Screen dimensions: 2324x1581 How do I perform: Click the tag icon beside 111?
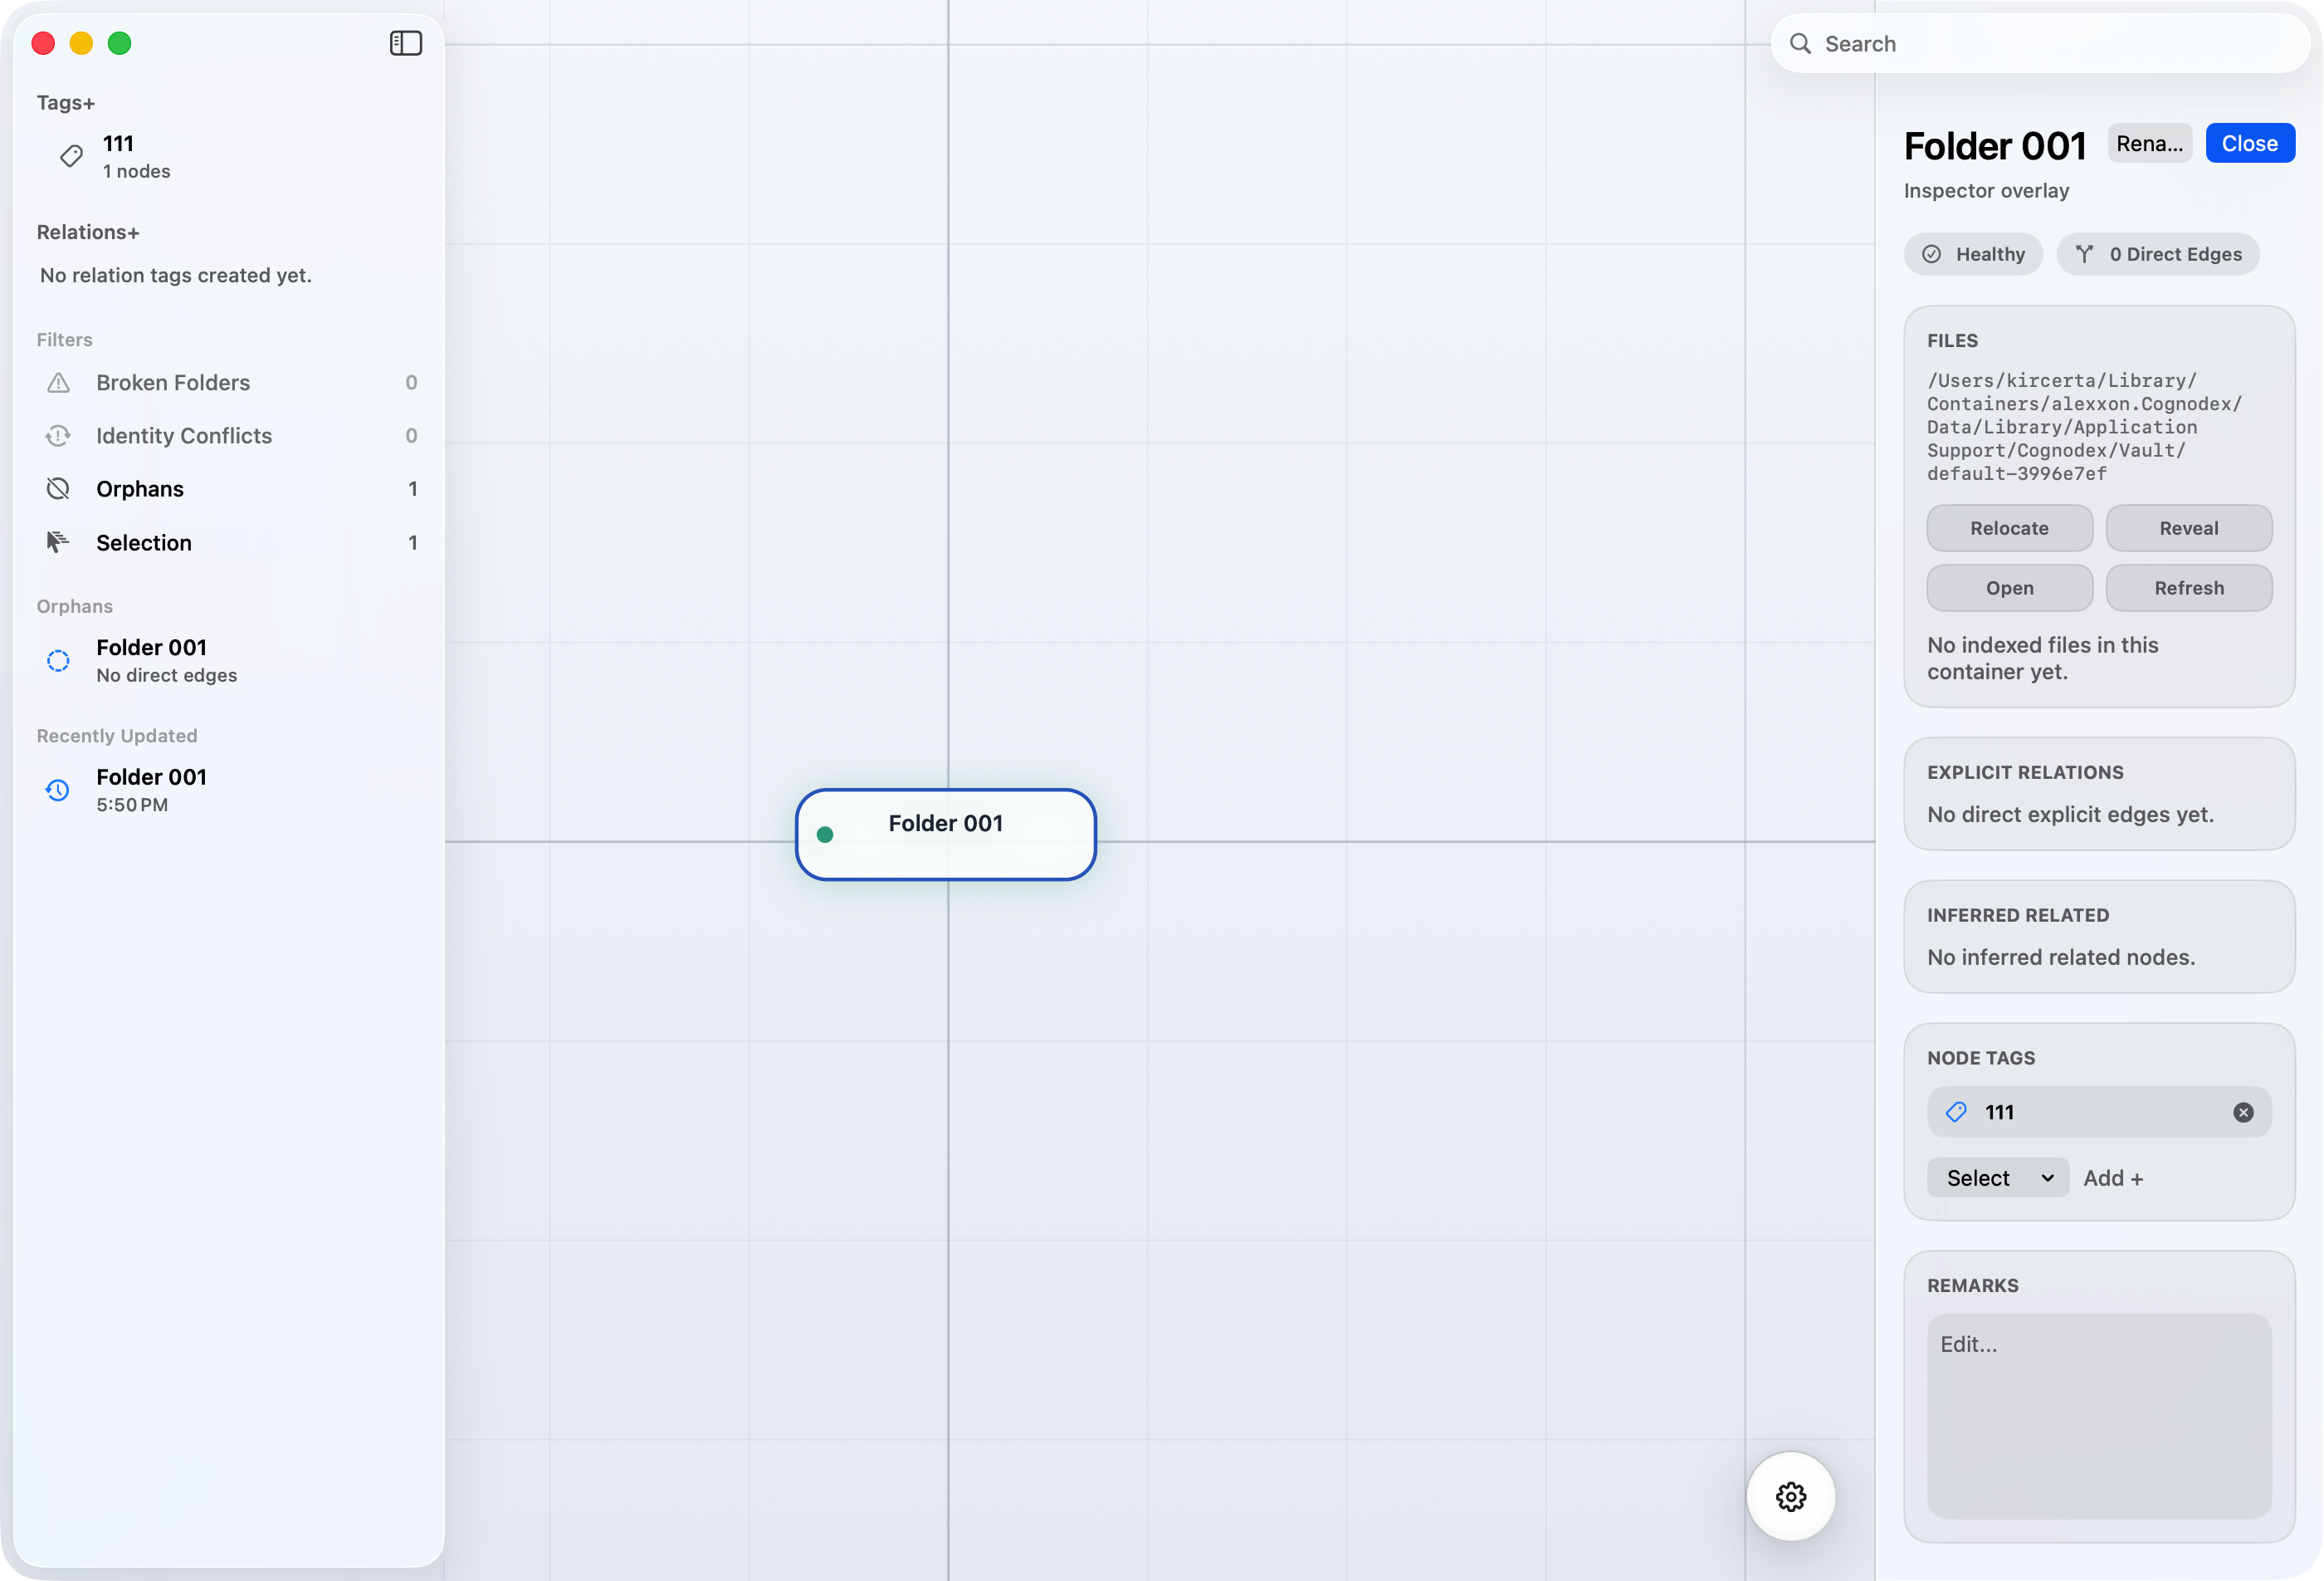(x=71, y=156)
